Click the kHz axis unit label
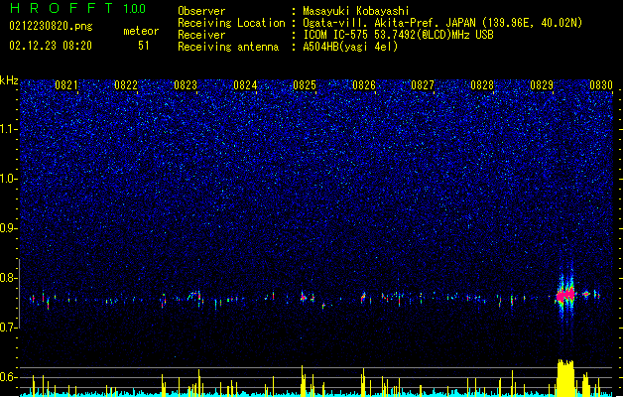The image size is (624, 397). point(9,80)
